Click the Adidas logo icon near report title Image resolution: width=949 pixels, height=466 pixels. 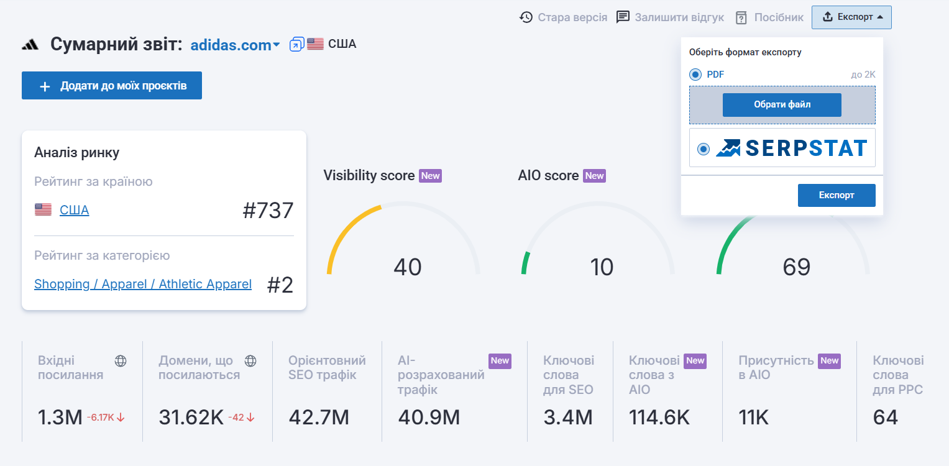coord(30,45)
